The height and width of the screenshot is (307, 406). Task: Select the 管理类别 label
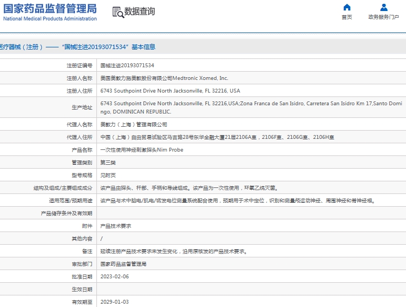point(82,163)
